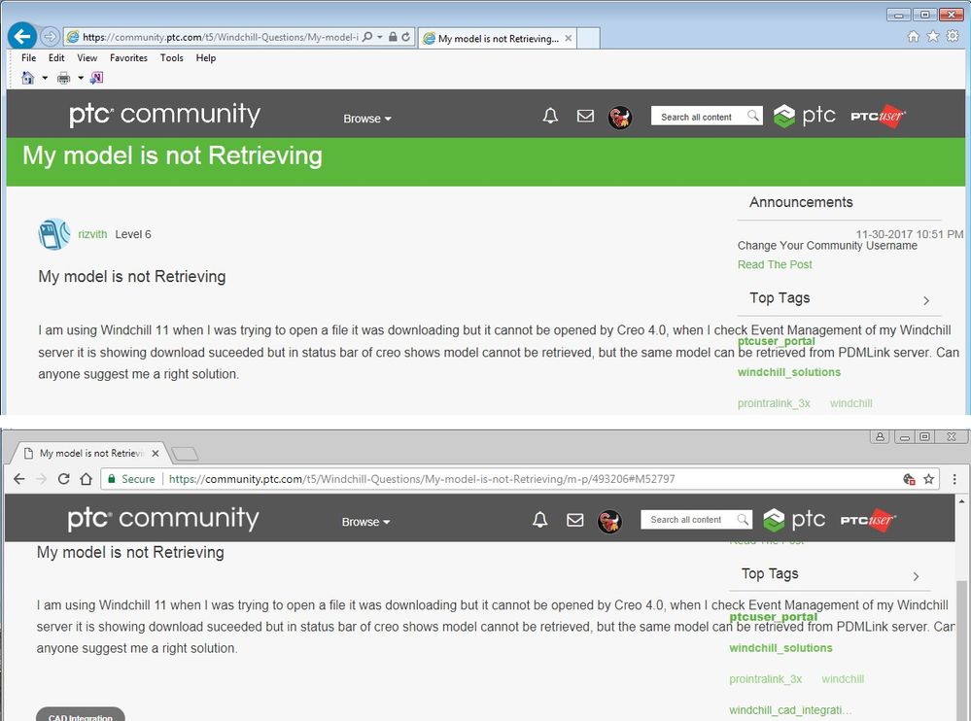This screenshot has height=721, width=971.
Task: Click PTC logo in IE window header
Action: click(x=805, y=116)
